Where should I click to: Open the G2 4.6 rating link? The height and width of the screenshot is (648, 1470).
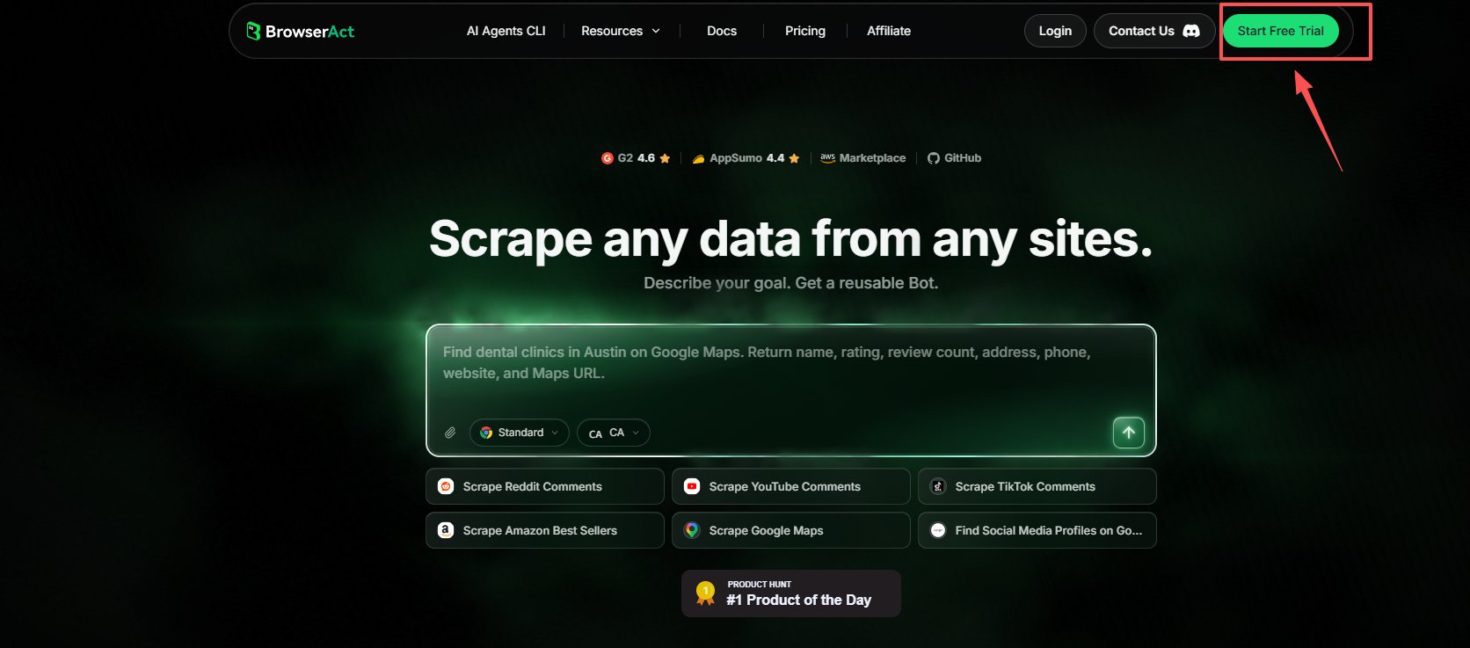(636, 158)
